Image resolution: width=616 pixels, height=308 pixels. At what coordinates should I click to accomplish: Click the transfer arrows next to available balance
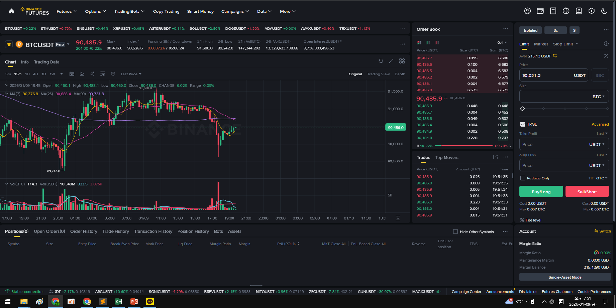pyautogui.click(x=555, y=56)
